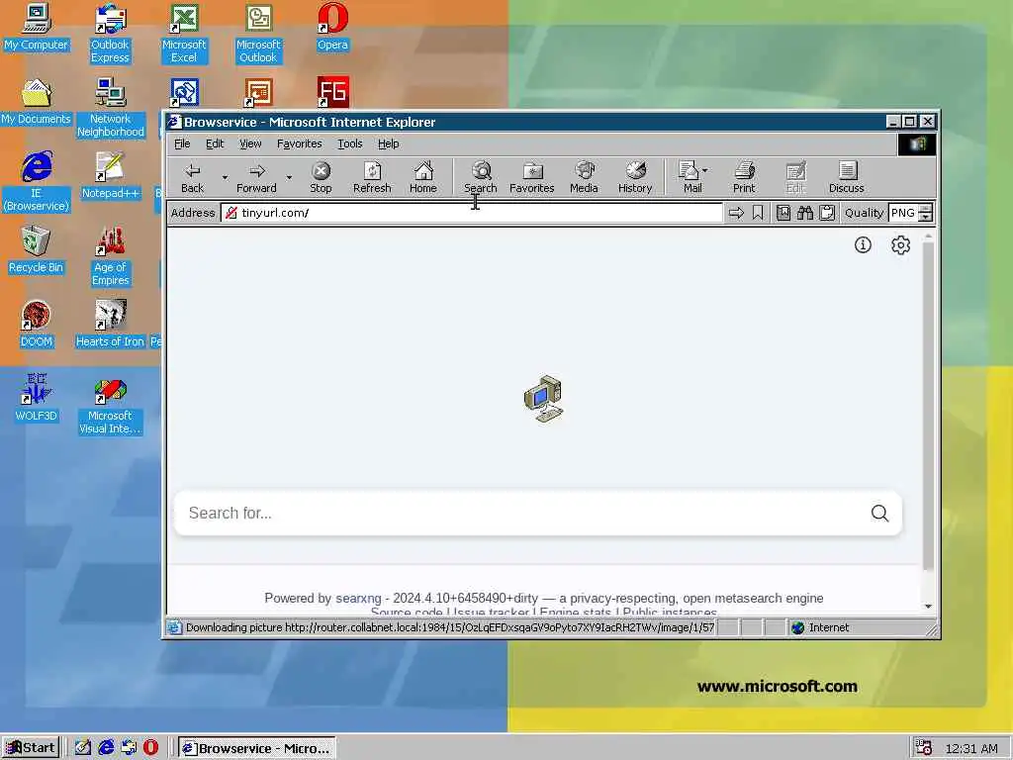Open the Edit menu
The width and height of the screenshot is (1013, 760).
point(215,143)
